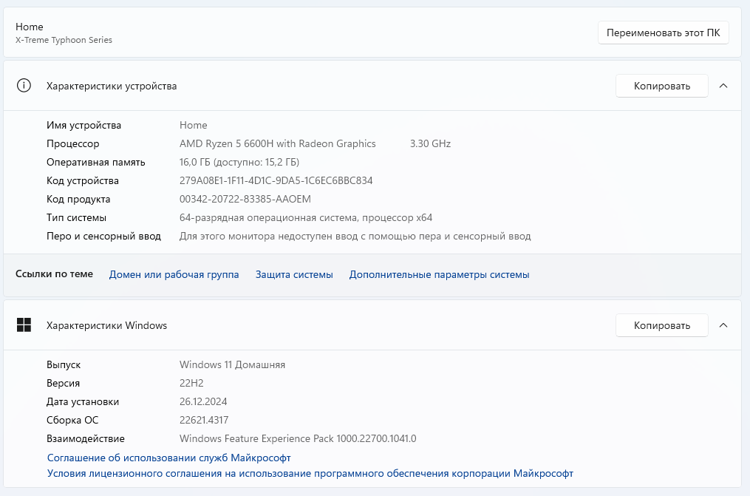Image resolution: width=750 pixels, height=496 pixels.
Task: Copy Windows specifications with Копировать button
Action: pyautogui.click(x=661, y=325)
